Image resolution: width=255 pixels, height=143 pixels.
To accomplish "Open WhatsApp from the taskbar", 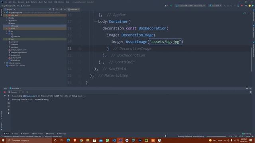I will coord(107,140).
